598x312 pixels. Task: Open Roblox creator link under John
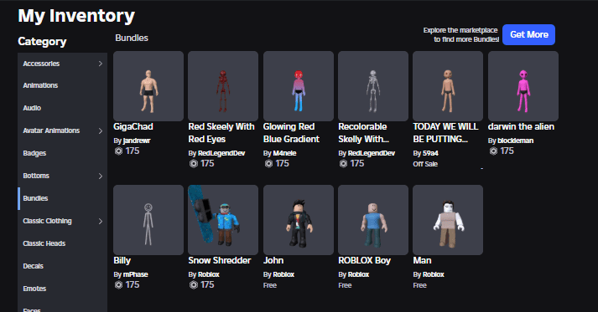coord(283,274)
